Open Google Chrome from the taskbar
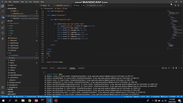183x103 pixels. pyautogui.click(x=29, y=100)
